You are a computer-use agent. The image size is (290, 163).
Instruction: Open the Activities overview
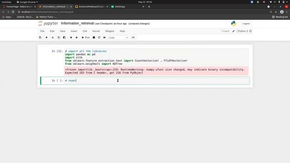[x=6, y=2]
